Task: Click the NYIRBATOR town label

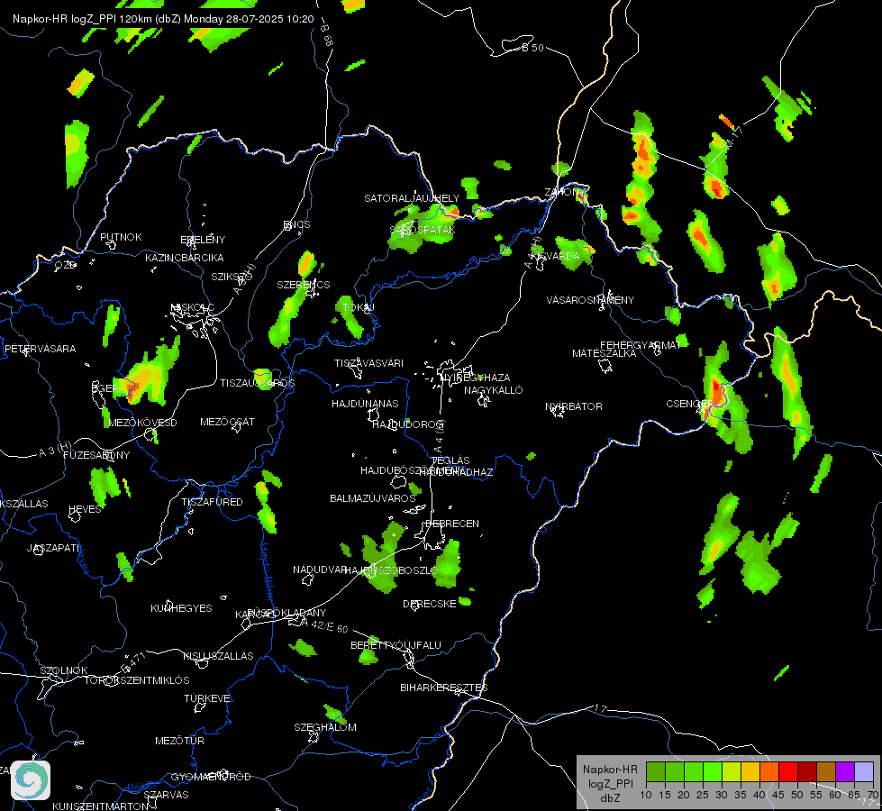Action: (x=574, y=406)
